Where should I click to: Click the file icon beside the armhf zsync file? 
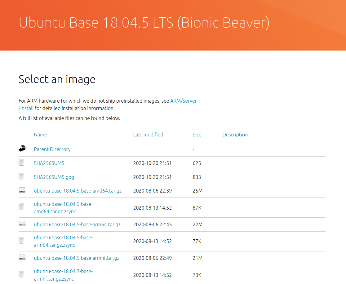[x=21, y=274]
